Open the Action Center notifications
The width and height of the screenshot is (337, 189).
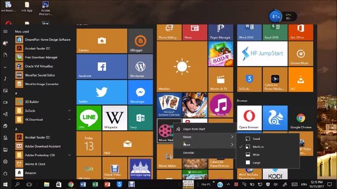[x=330, y=184]
